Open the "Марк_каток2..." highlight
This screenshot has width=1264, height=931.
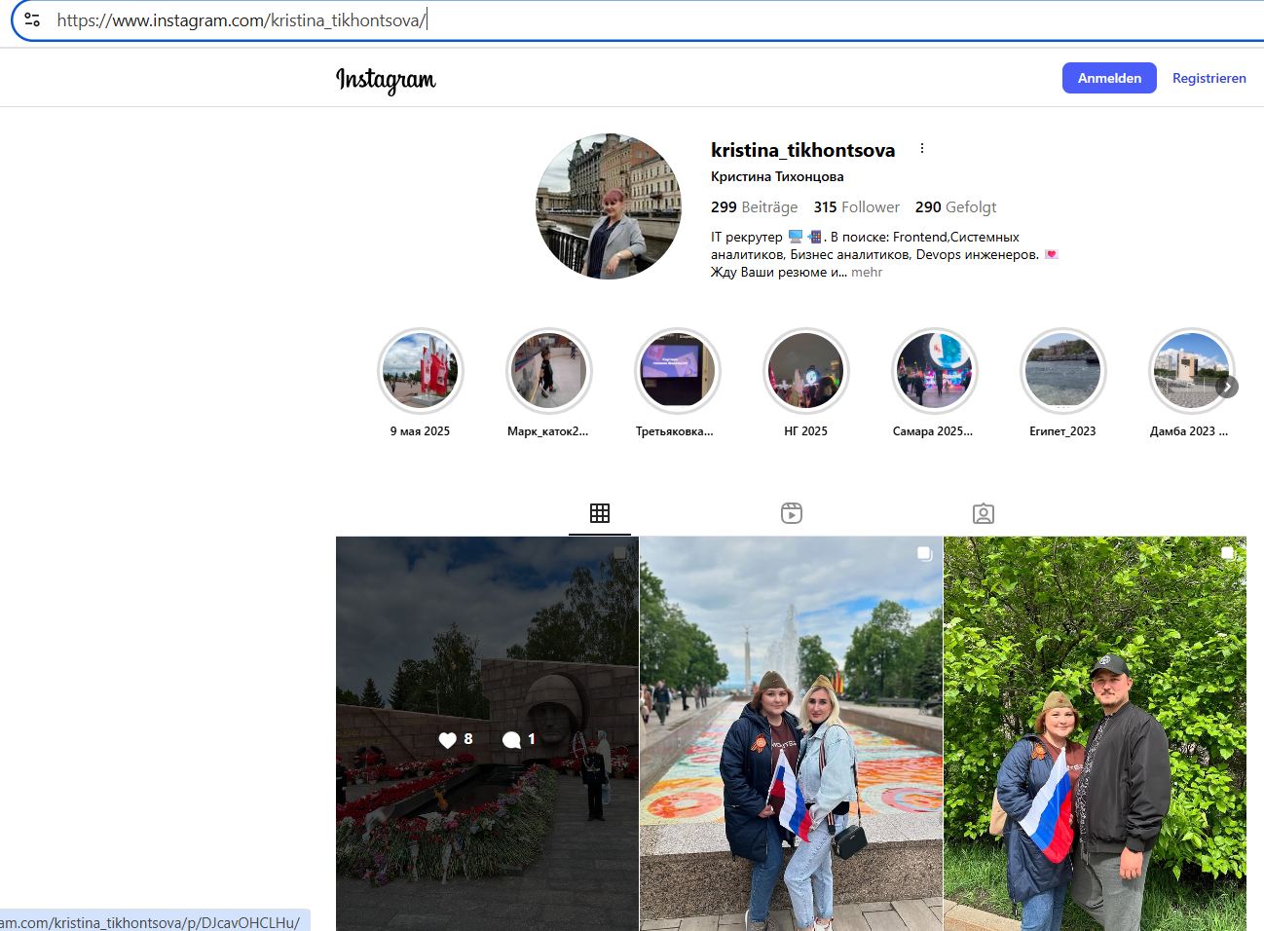(x=548, y=371)
